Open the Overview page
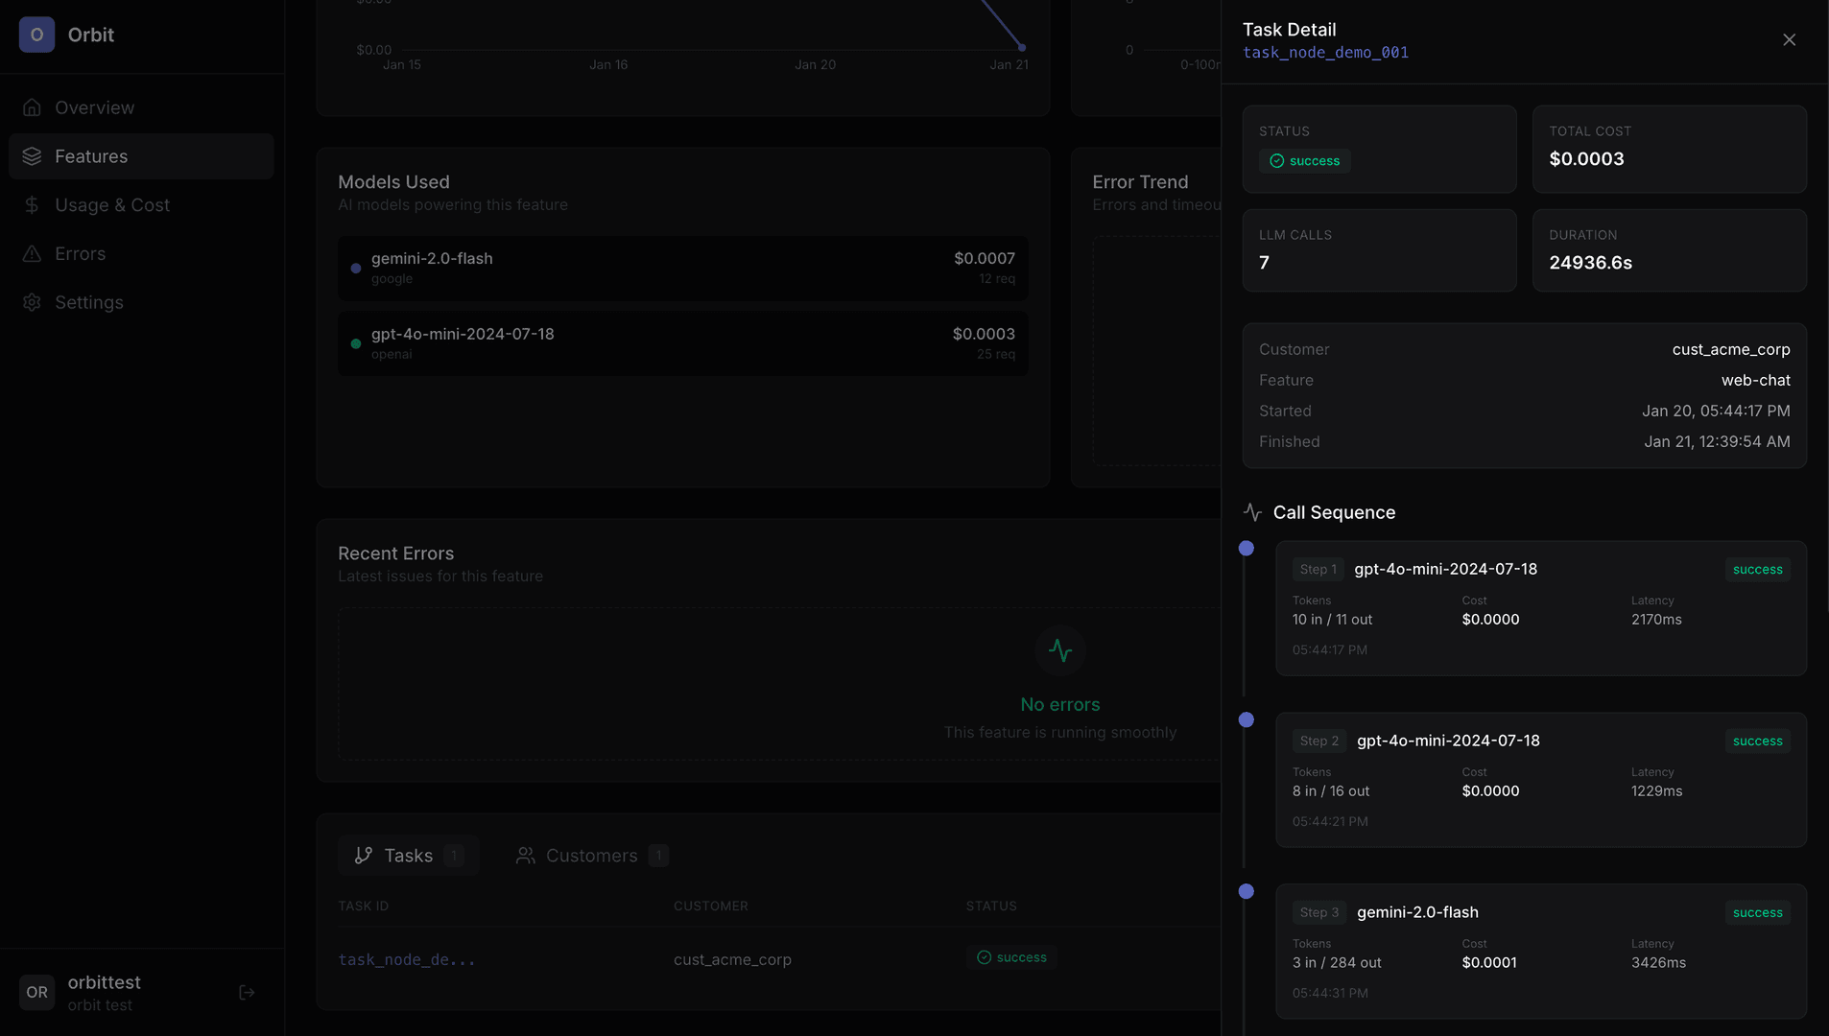 [94, 107]
